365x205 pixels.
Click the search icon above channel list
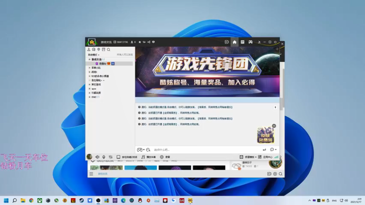coord(109,50)
